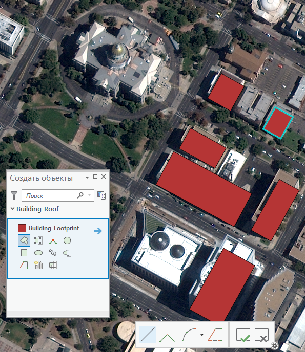Cancel the sketch with the X button
305x352 pixels.
pos(262,335)
